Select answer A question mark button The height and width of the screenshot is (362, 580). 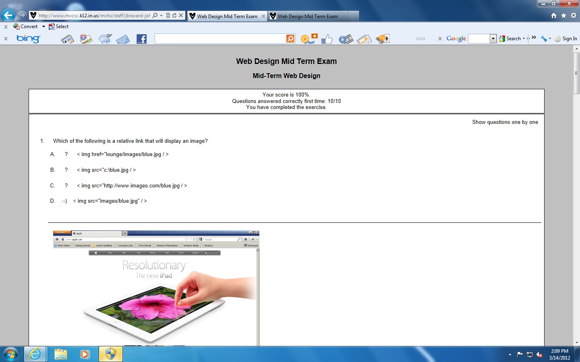coord(66,154)
